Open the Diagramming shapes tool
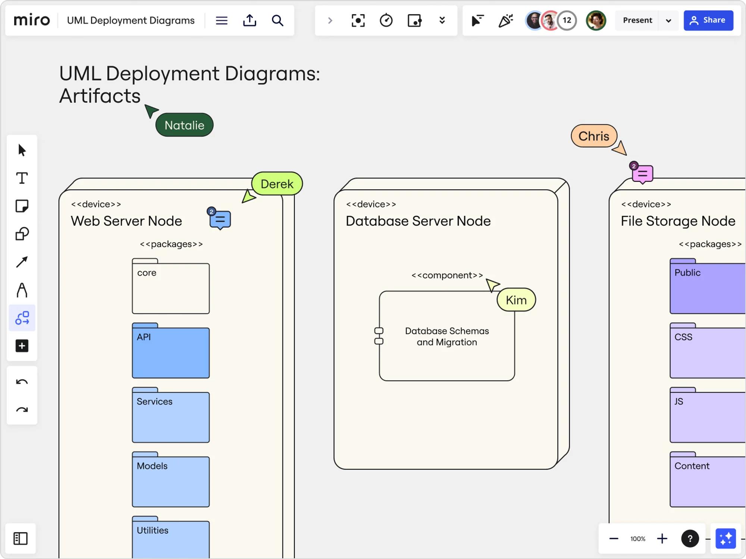Screen dimensions: 746x559 (x=22, y=318)
